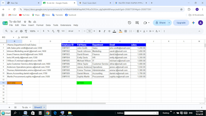206x116 pixels.
Task: Collapse the menus with the chevron
Action: point(199,31)
